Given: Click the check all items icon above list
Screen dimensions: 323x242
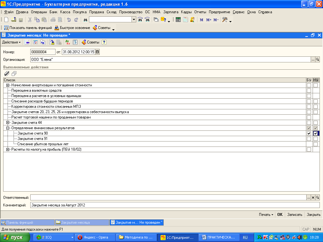Looking at the screenshot, I should pyautogui.click(x=7, y=73).
